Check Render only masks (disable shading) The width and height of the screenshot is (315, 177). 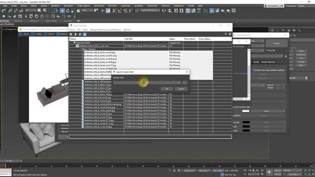253,70
